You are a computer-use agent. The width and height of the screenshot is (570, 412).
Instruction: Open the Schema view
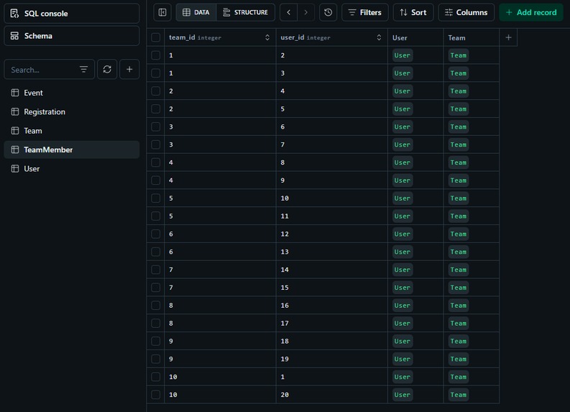[72, 36]
